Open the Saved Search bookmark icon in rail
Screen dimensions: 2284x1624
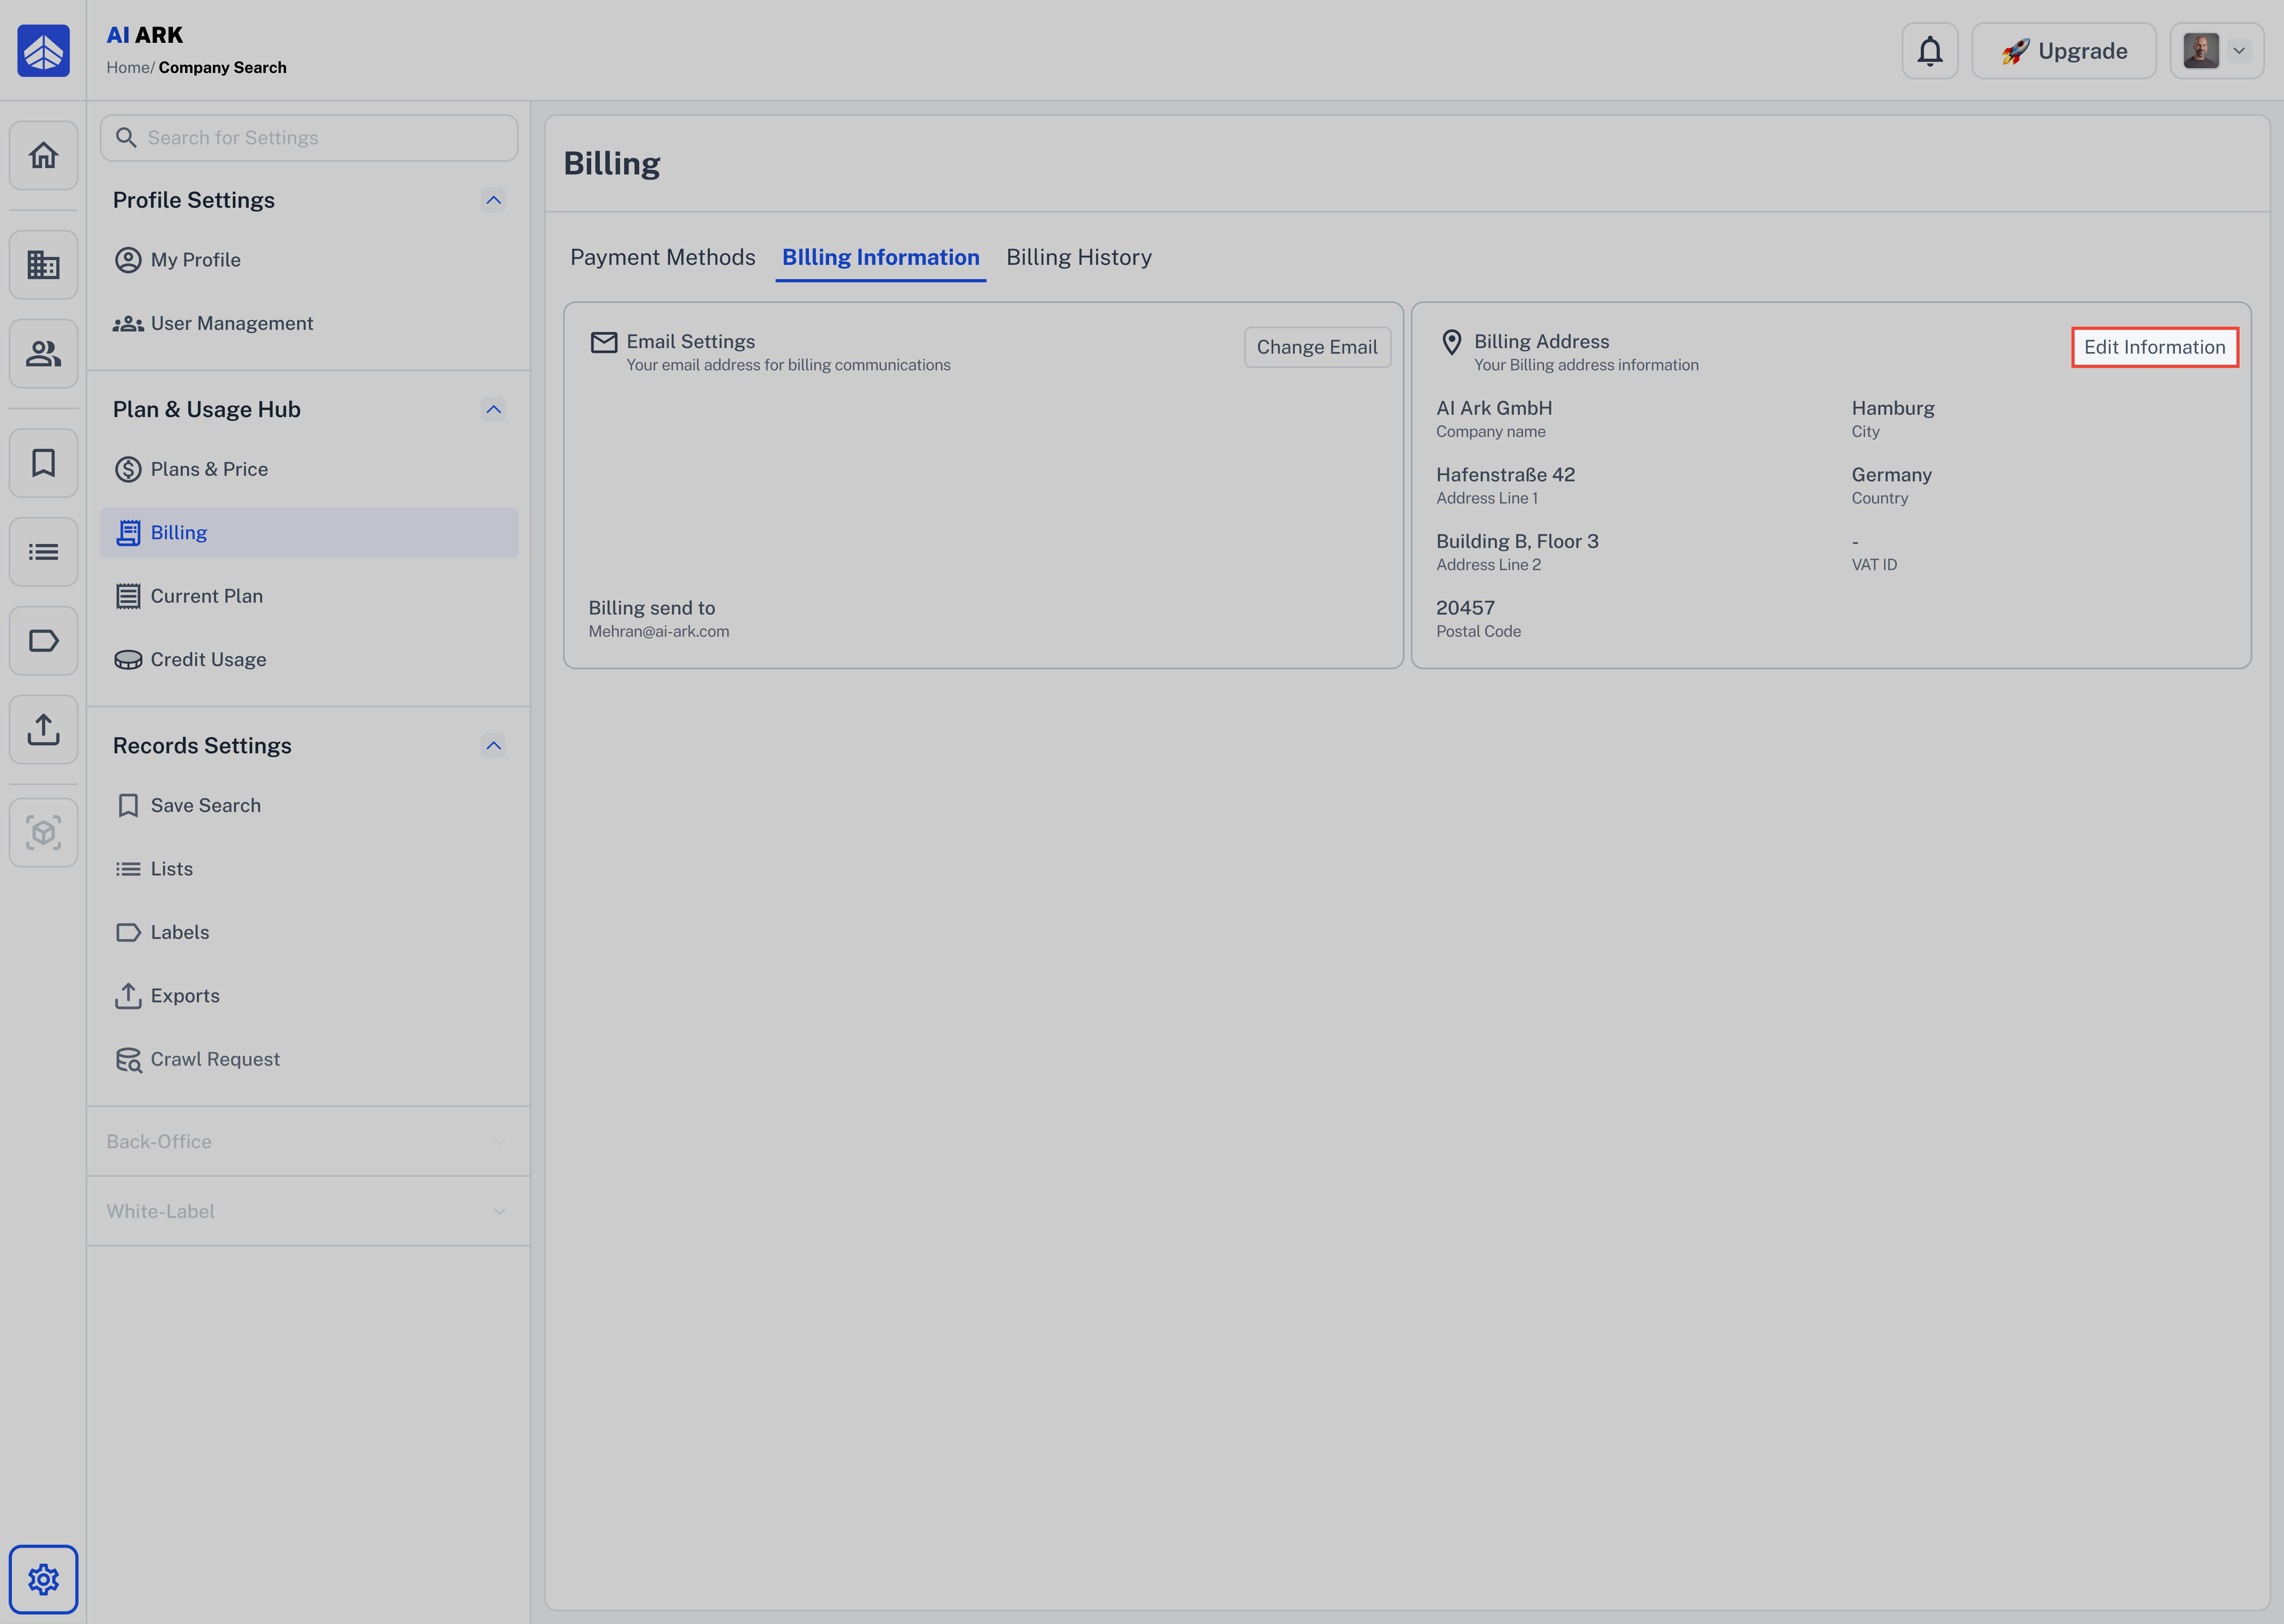43,463
